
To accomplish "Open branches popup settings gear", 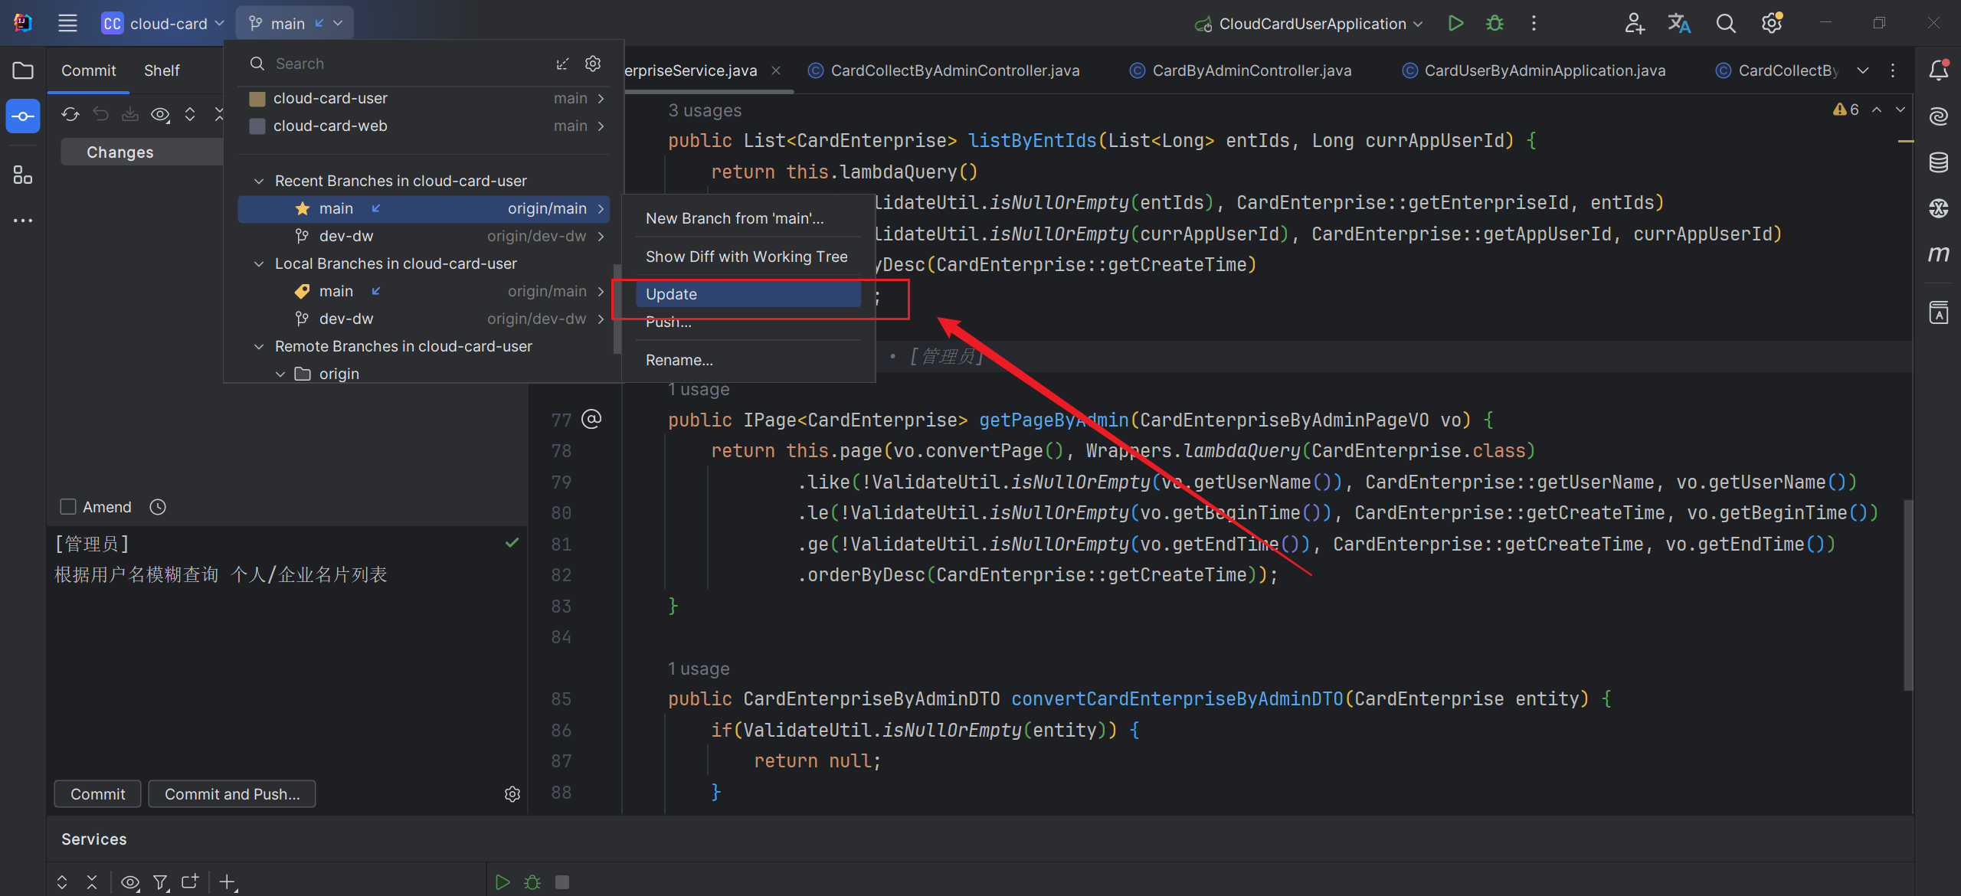I will coord(593,64).
